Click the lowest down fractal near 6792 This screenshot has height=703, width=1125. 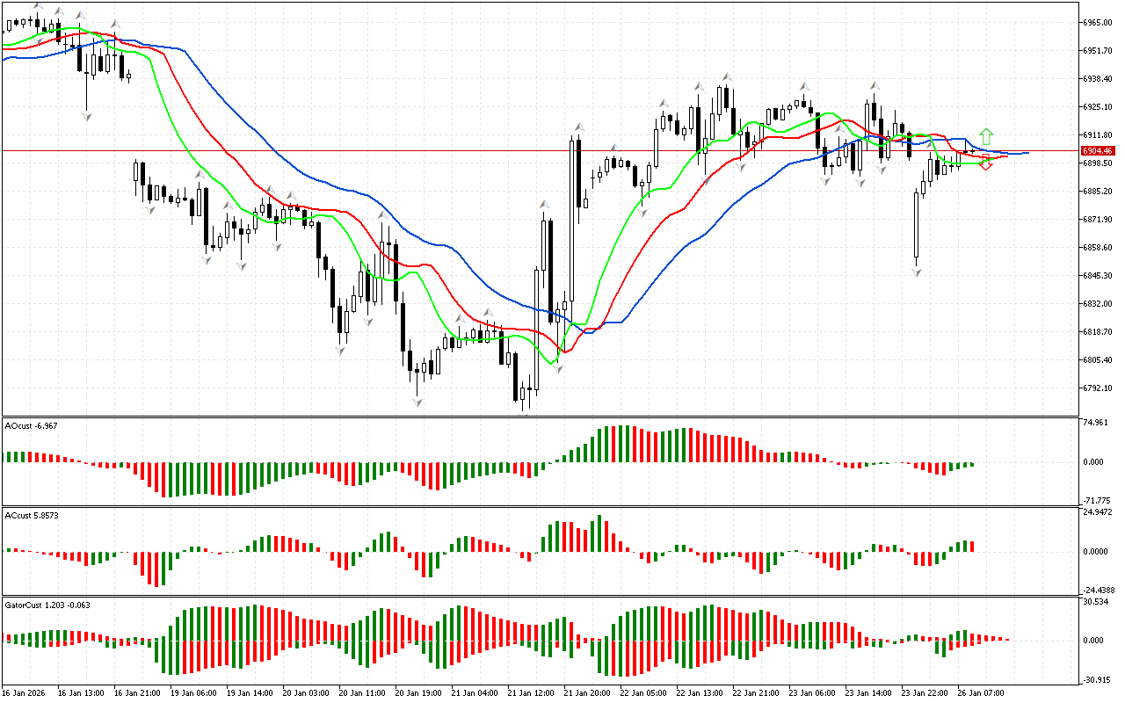coord(418,402)
